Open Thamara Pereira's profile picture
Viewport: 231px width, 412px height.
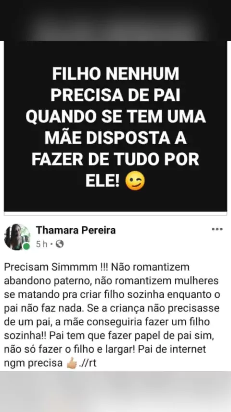17,237
